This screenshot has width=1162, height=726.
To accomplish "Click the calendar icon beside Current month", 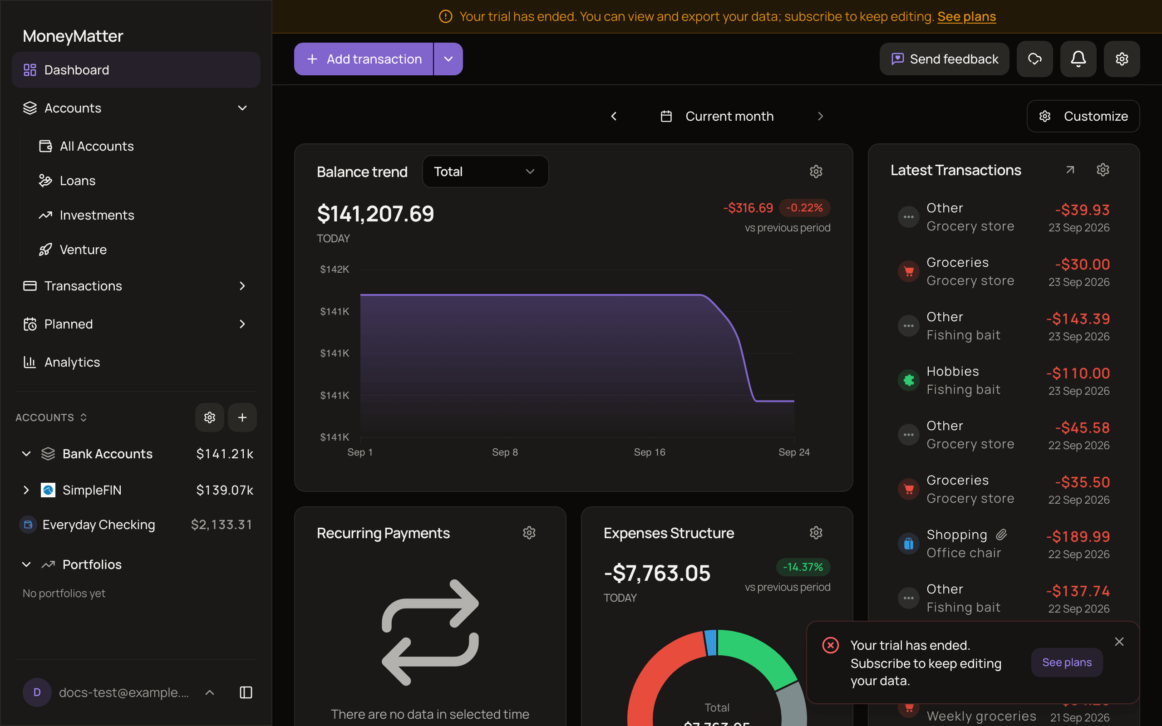I will coord(666,116).
